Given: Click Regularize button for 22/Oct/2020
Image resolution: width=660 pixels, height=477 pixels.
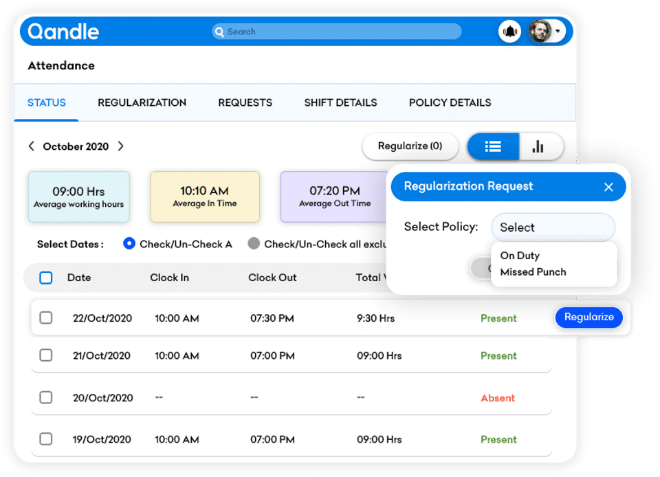Looking at the screenshot, I should point(589,317).
